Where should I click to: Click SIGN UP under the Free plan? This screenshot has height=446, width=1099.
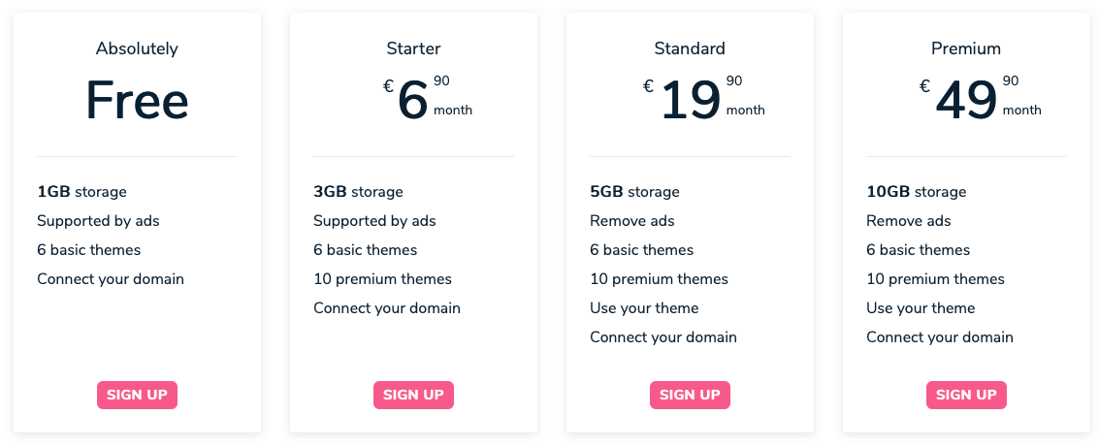[137, 395]
